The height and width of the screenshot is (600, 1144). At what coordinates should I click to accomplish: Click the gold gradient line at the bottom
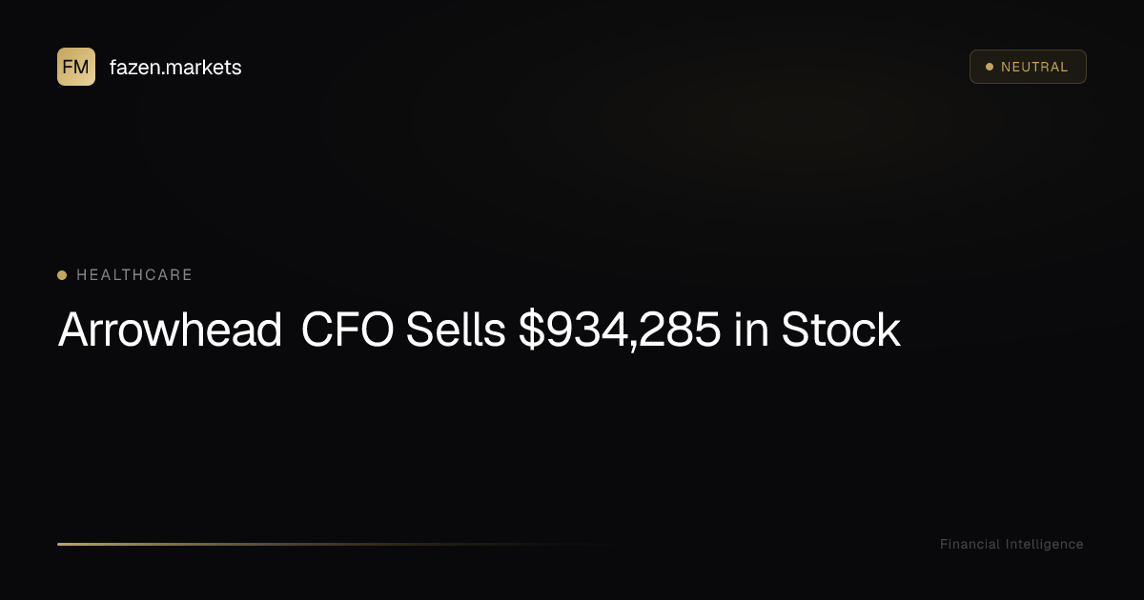point(286,544)
